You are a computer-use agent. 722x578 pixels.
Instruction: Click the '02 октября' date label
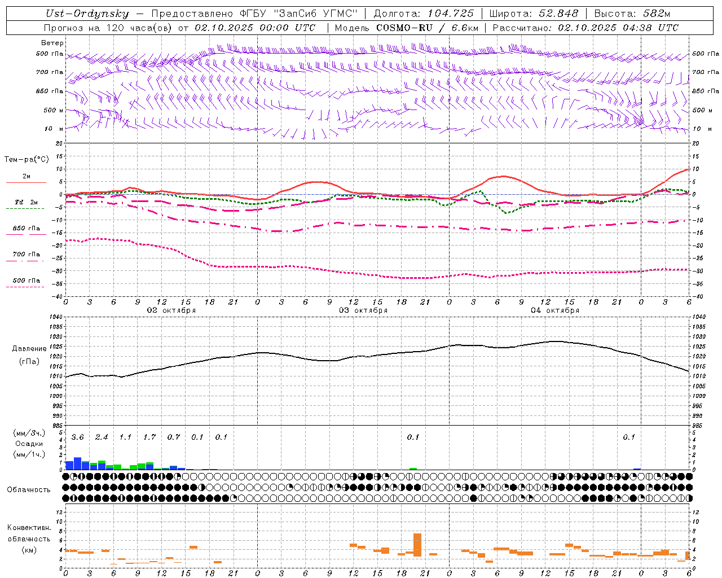(x=171, y=310)
